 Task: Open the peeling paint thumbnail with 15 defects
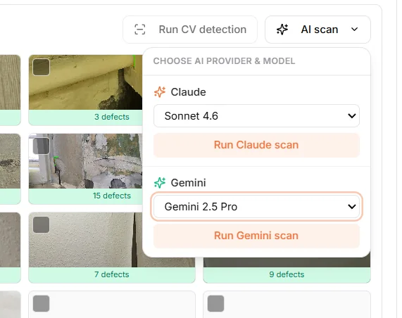point(85,161)
